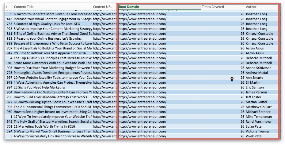Select '5 Sources of High-Quality Links for Local SEO'
Screen dimensions: 285x145
pos(52,24)
